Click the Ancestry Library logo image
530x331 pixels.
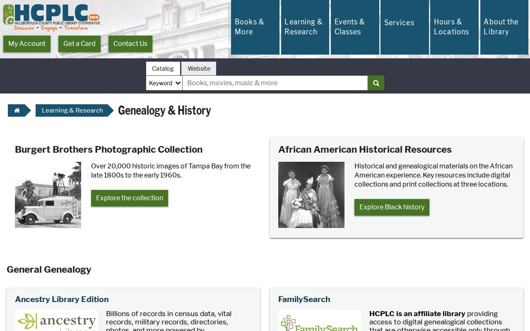56,320
